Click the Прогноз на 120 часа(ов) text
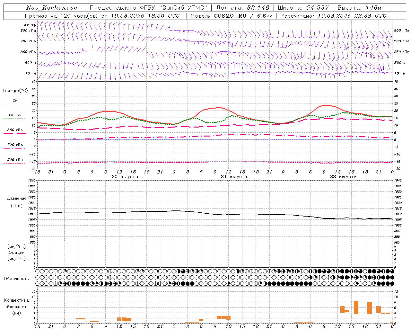This screenshot has width=411, height=329. pyautogui.click(x=62, y=16)
